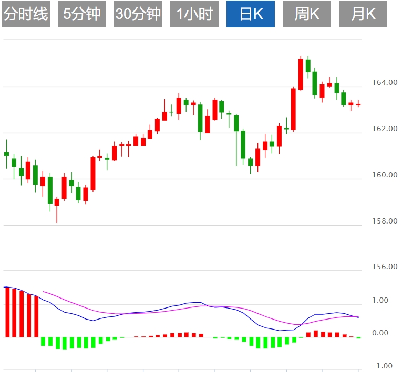Click the 0.00 MACD axis label
The width and height of the screenshot is (402, 372).
[380, 333]
